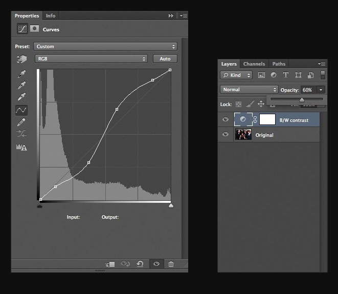Filter layers by shape layers icon
The width and height of the screenshot is (338, 294).
[298, 75]
